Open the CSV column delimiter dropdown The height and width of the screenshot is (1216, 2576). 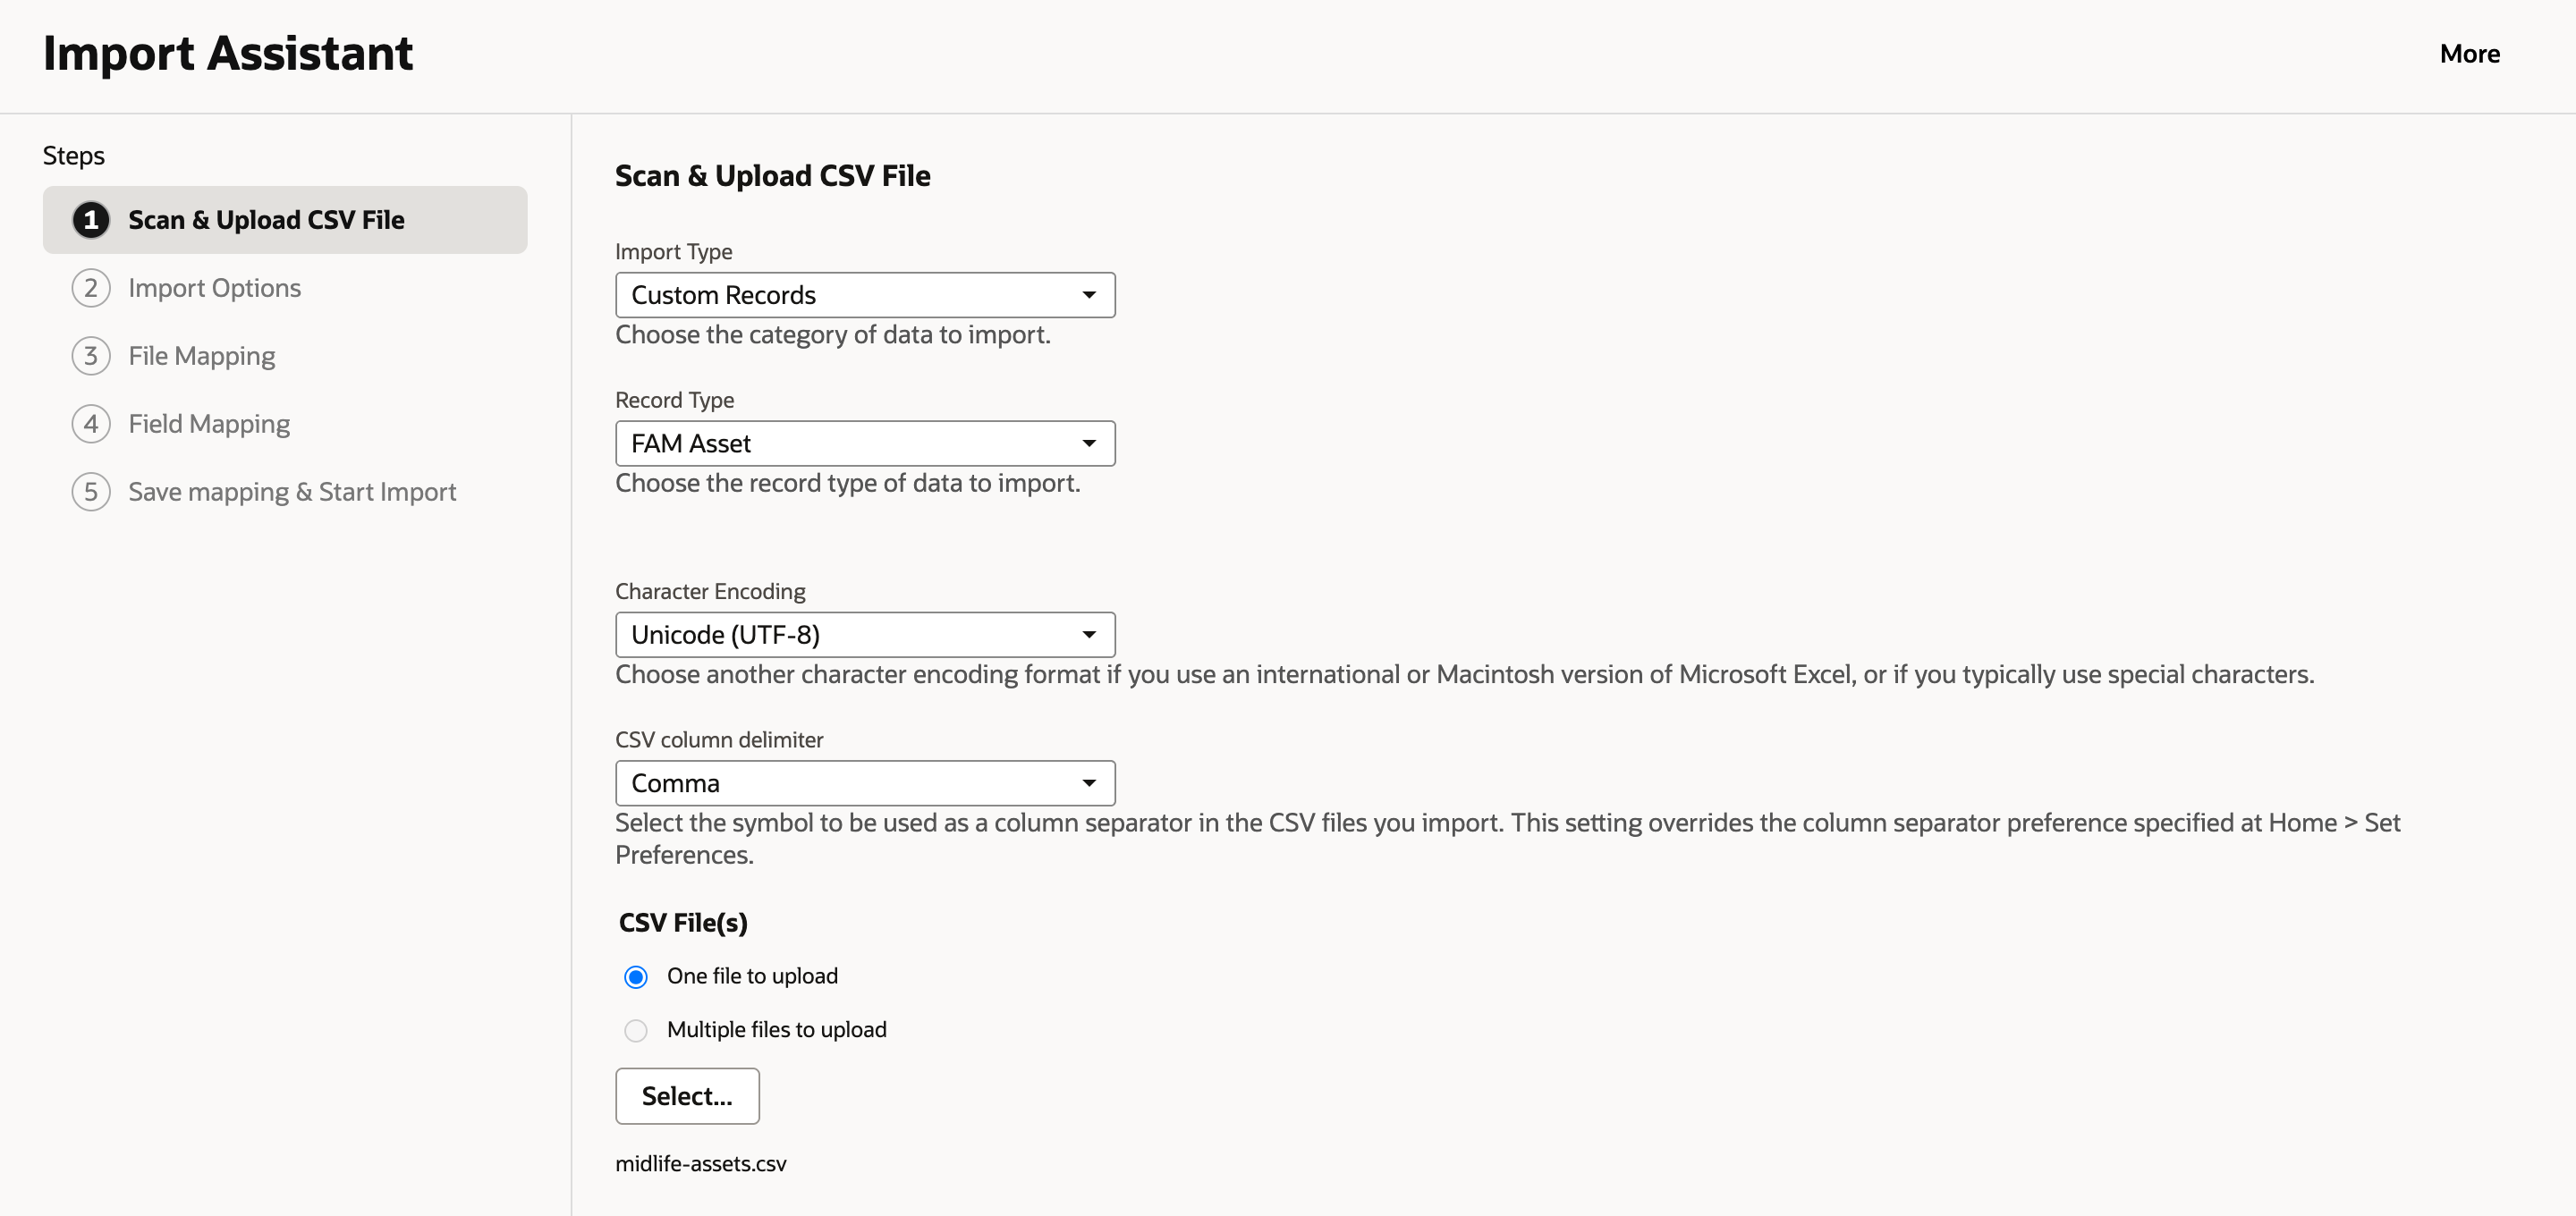point(865,783)
